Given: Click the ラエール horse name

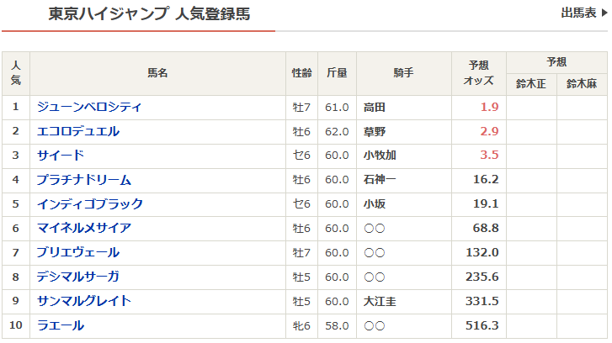Looking at the screenshot, I should coord(61,325).
